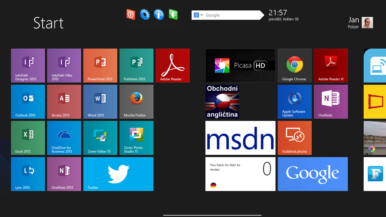Click the blue info icon

(159, 14)
